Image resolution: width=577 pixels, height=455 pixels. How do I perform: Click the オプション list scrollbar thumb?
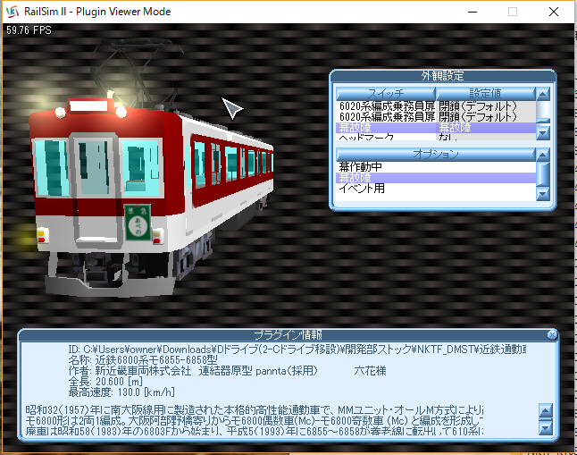point(543,173)
